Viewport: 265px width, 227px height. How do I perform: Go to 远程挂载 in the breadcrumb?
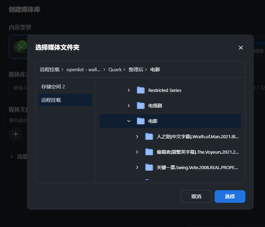(50, 69)
